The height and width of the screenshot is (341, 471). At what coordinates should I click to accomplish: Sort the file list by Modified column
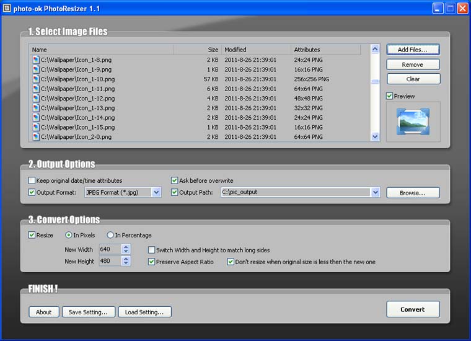click(256, 50)
